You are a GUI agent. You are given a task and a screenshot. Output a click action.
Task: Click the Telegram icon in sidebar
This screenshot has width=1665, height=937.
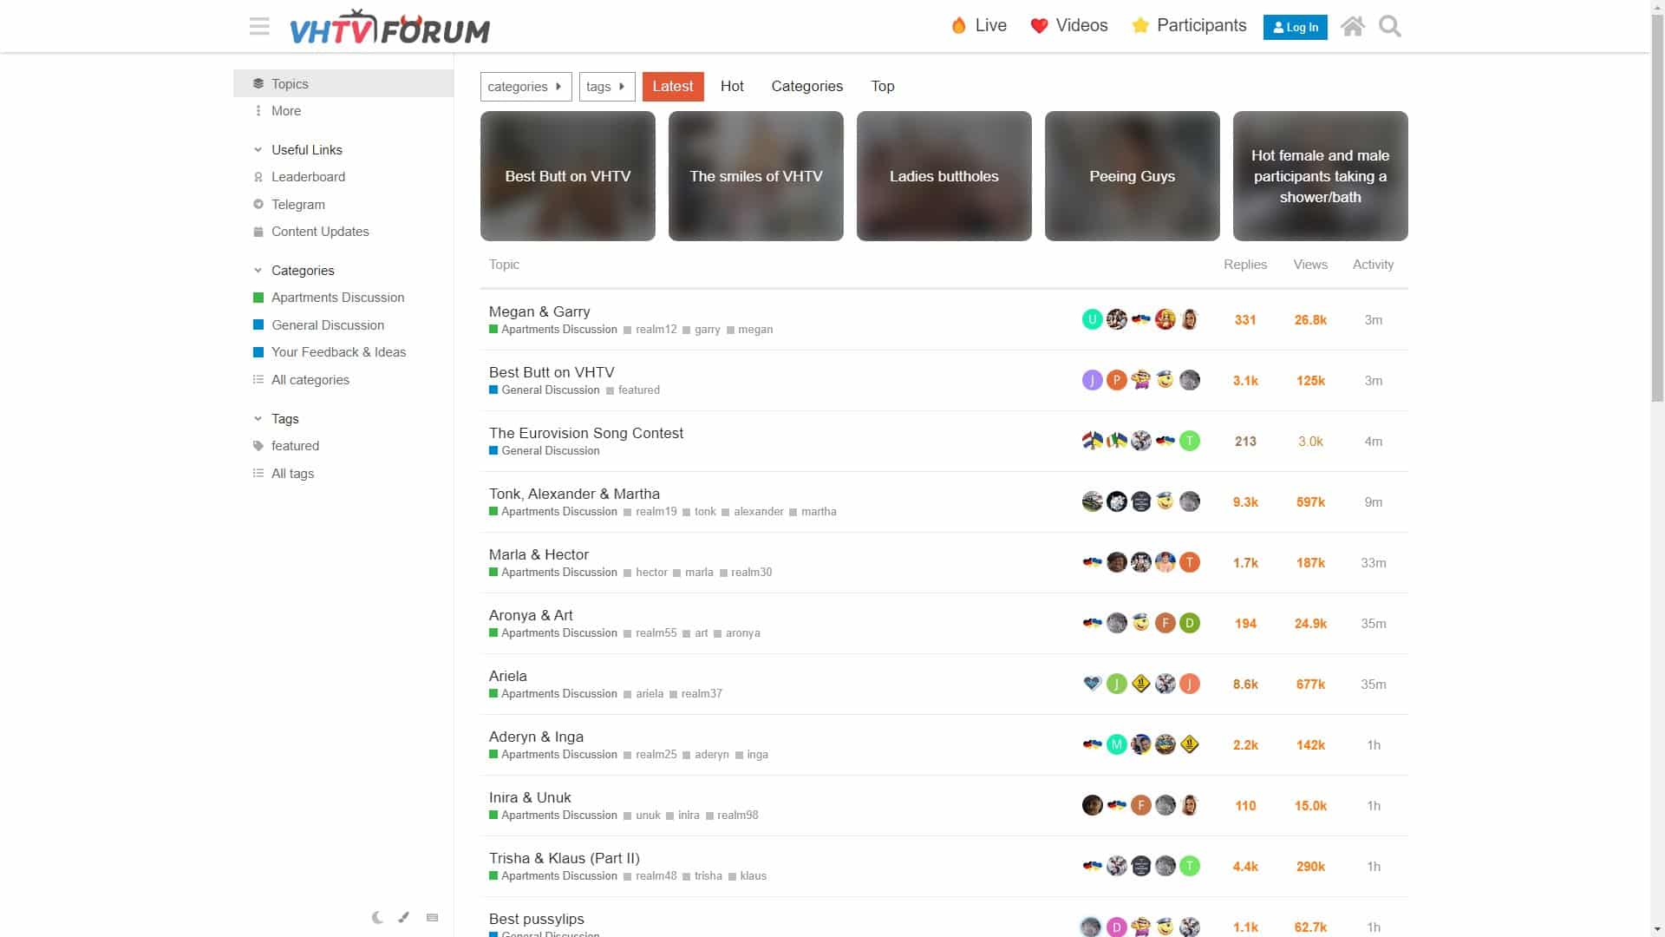click(x=258, y=204)
